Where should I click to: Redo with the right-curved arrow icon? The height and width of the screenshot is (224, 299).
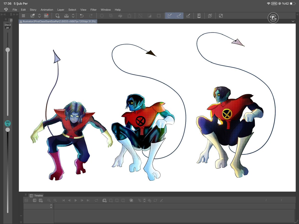pyautogui.click(x=91, y=16)
